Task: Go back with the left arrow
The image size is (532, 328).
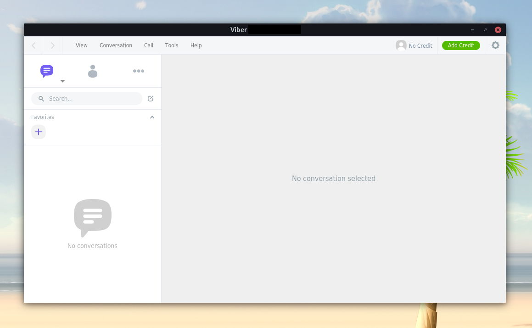Action: click(34, 45)
